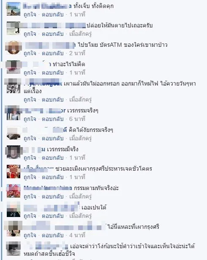Reply to the comment about stolen ATM card
207x260 pixels.
point(52,54)
